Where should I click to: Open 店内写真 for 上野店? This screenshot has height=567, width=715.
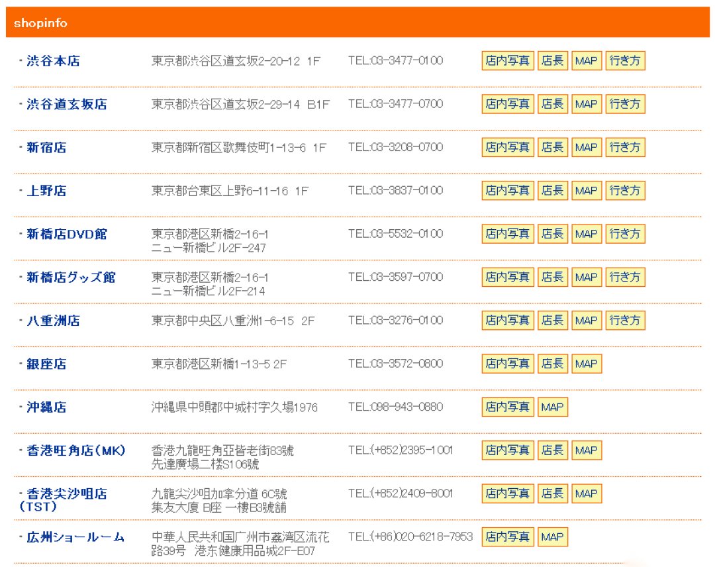tap(508, 191)
